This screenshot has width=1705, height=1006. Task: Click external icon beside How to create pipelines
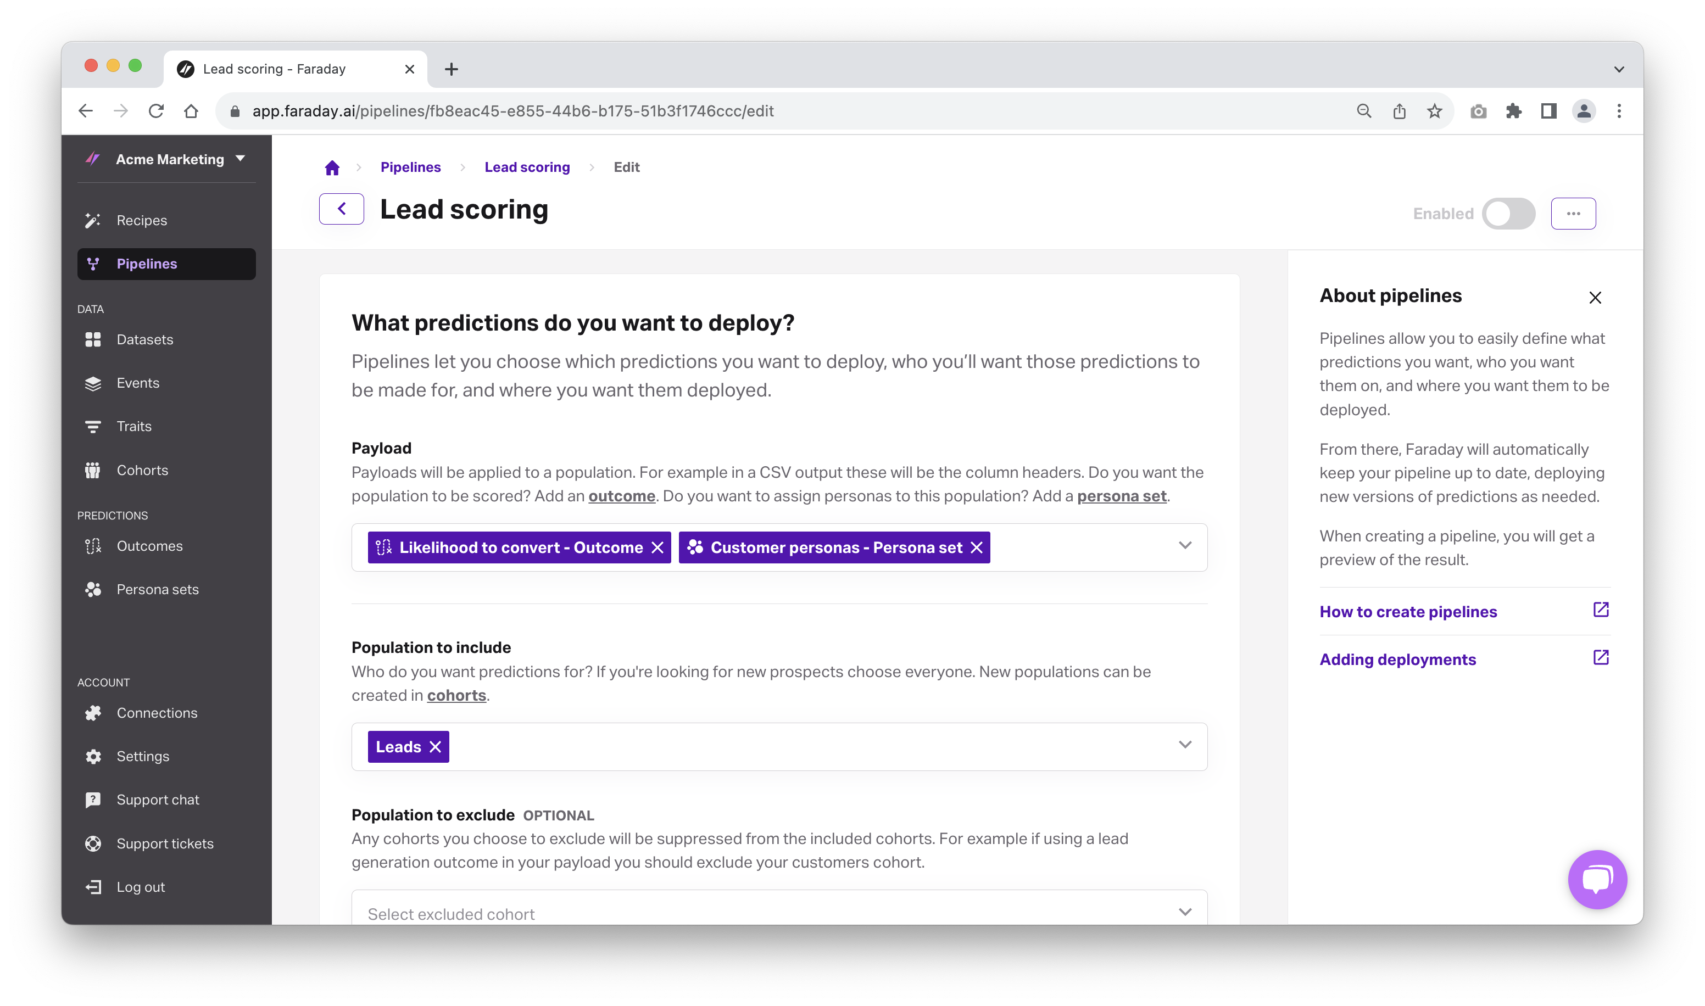pos(1600,610)
